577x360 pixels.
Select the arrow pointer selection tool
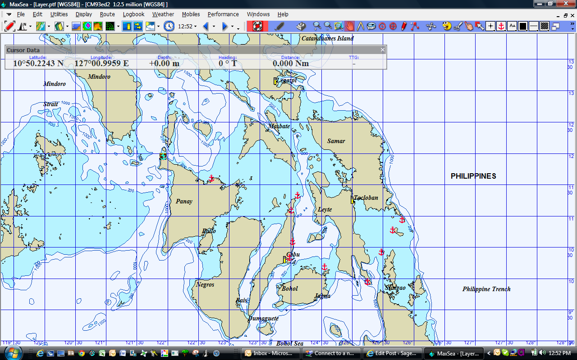click(480, 26)
